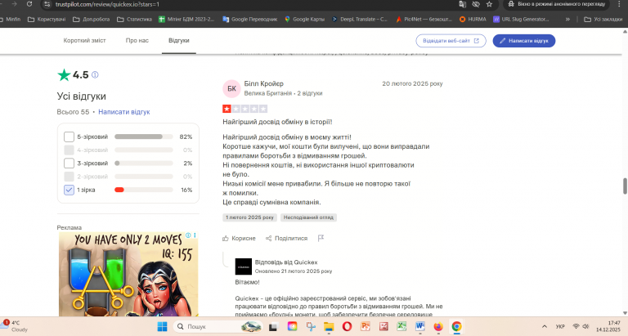Click the УКР keyboard language indicator
Screen dimensions: 628x336
click(560, 327)
